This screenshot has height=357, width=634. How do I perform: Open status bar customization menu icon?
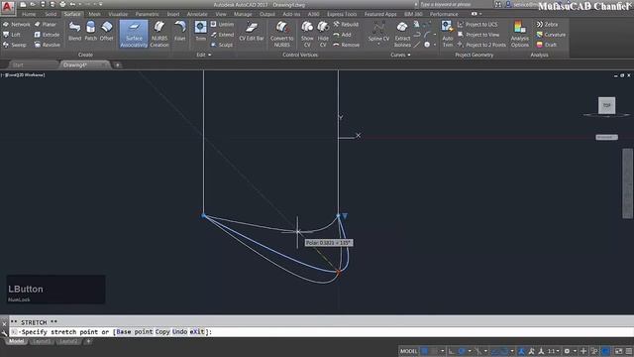tap(629, 351)
